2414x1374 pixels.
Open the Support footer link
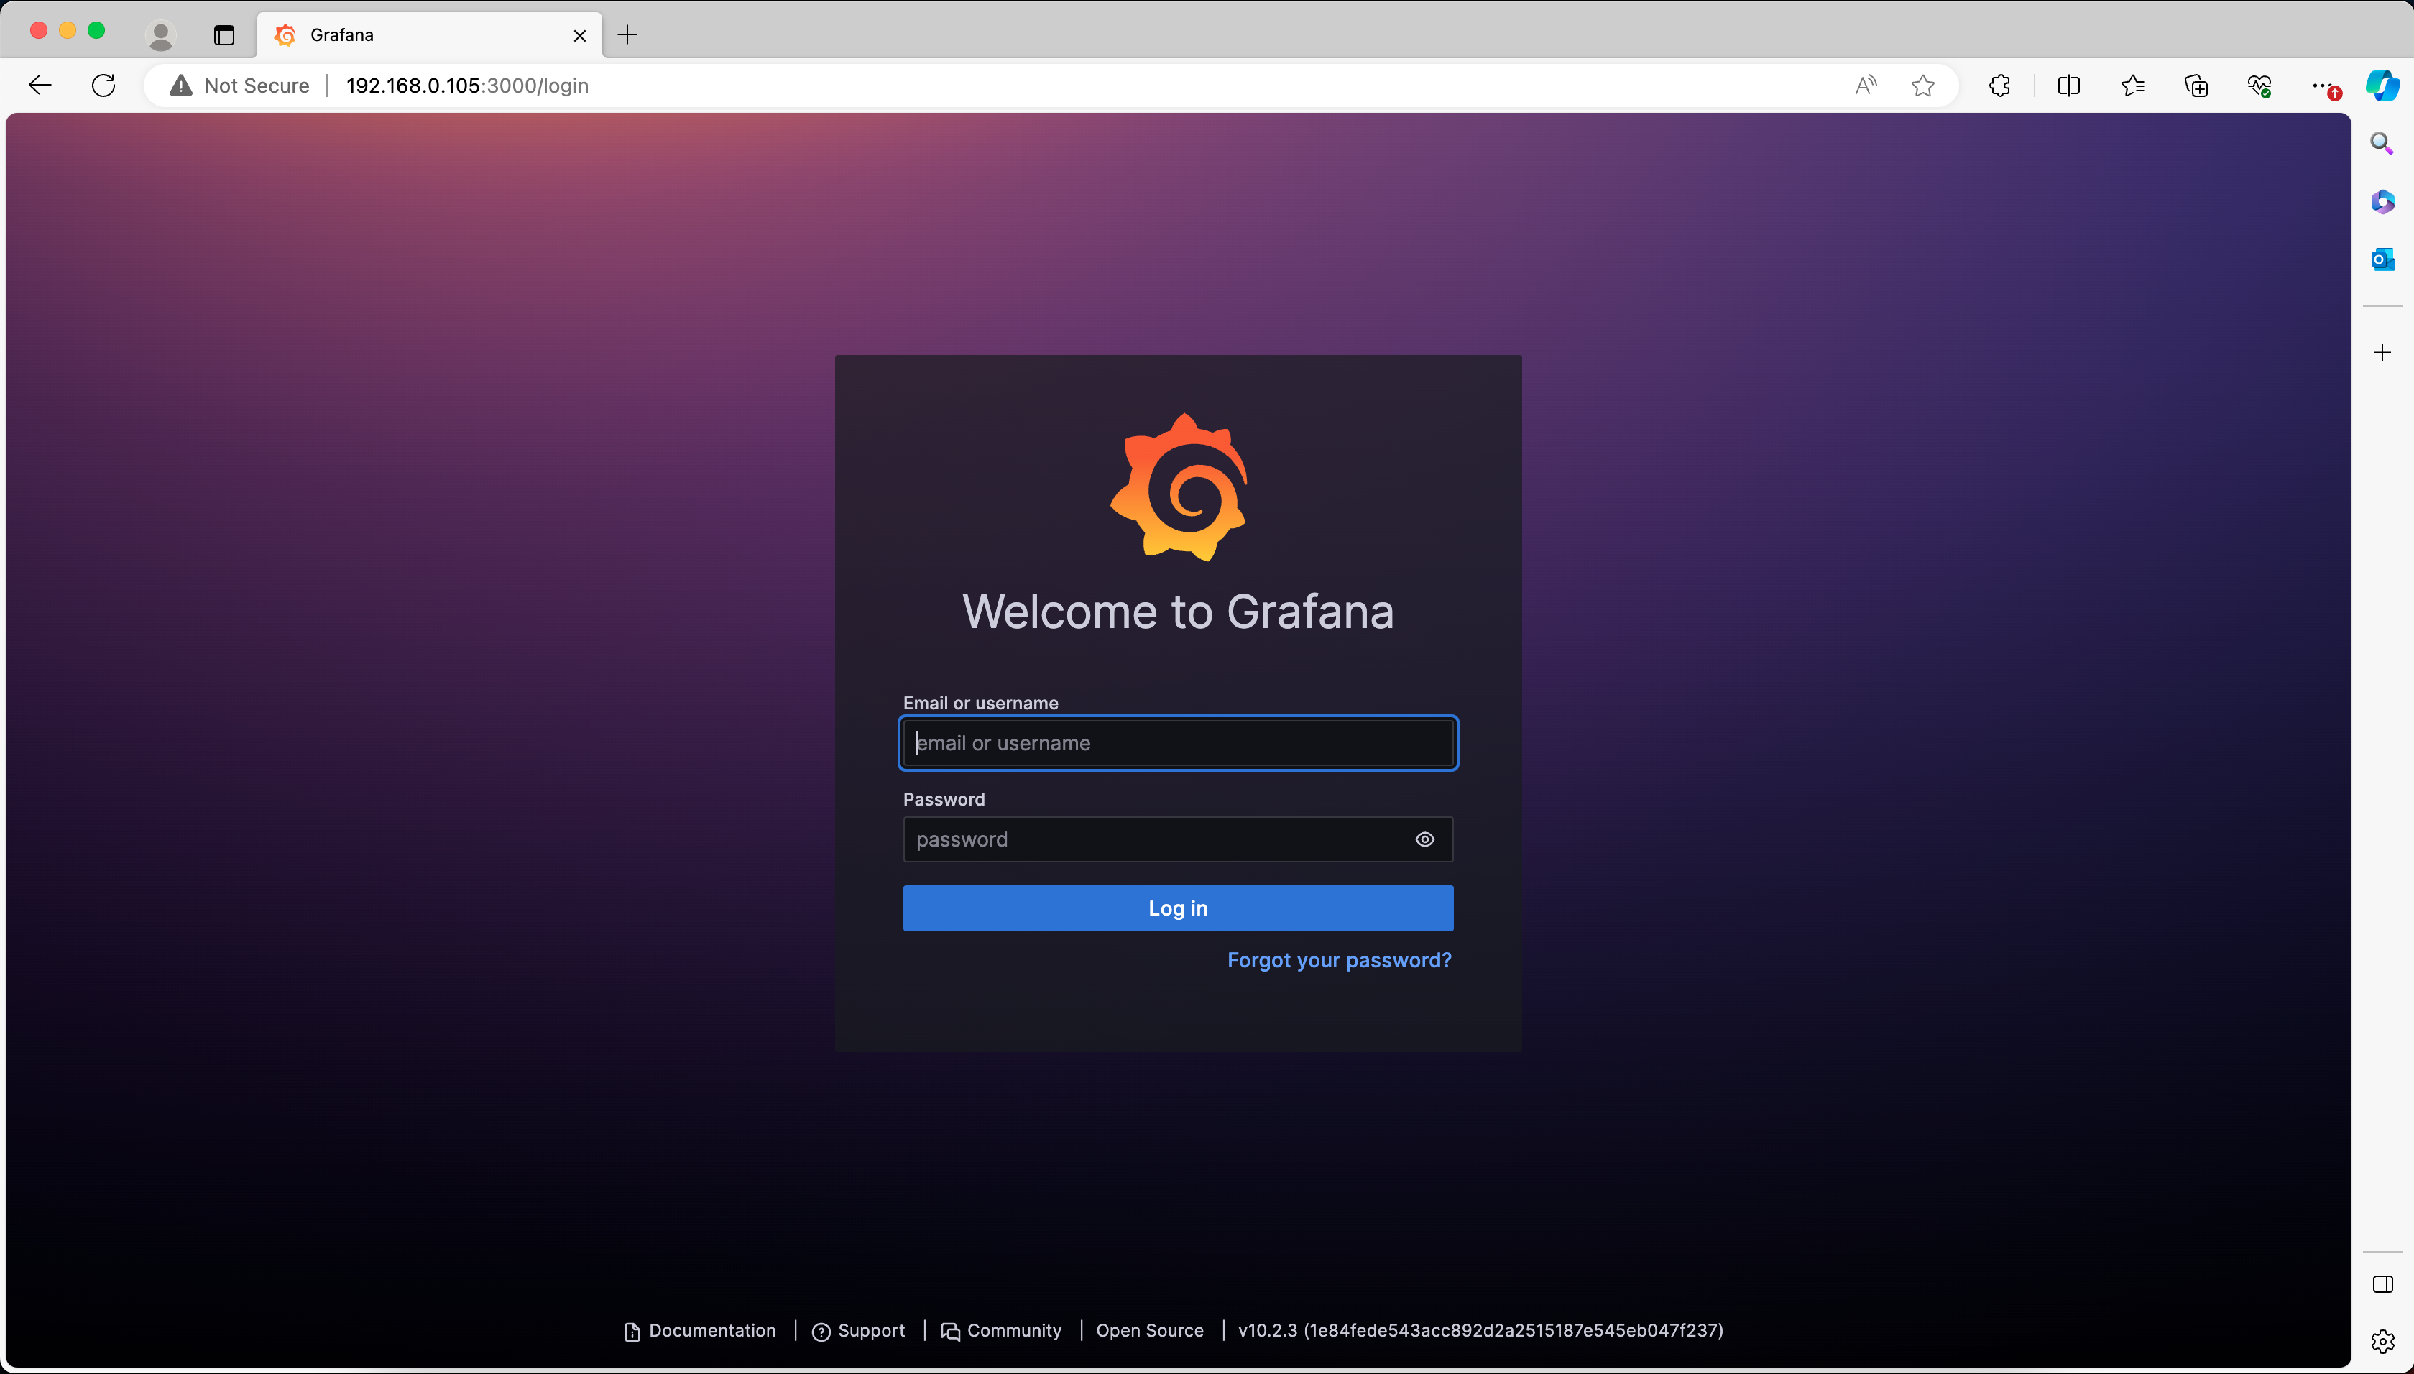point(859,1331)
